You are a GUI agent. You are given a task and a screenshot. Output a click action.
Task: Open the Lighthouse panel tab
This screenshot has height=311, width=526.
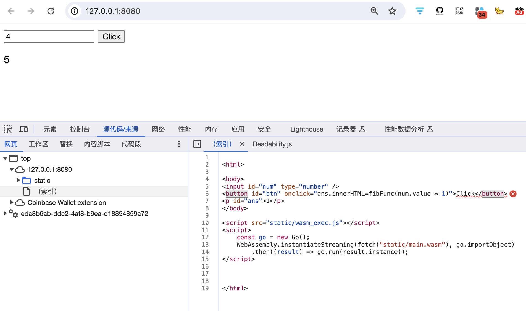click(307, 129)
